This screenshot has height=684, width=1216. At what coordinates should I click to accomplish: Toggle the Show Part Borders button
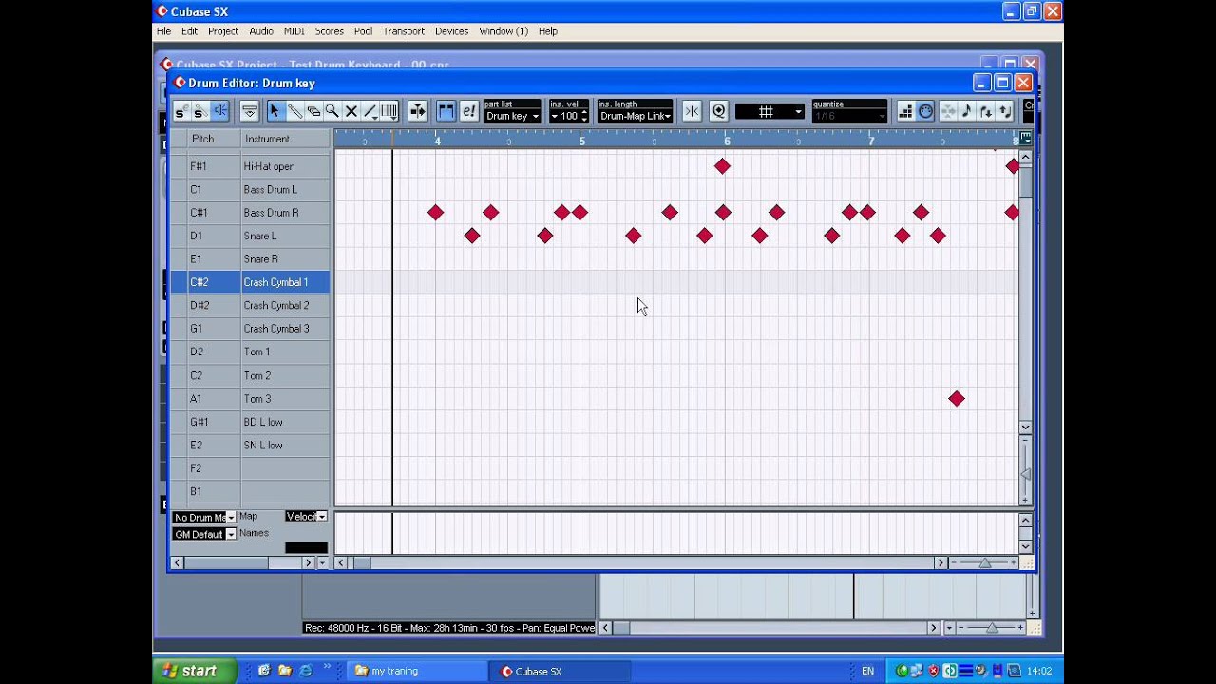coord(446,112)
